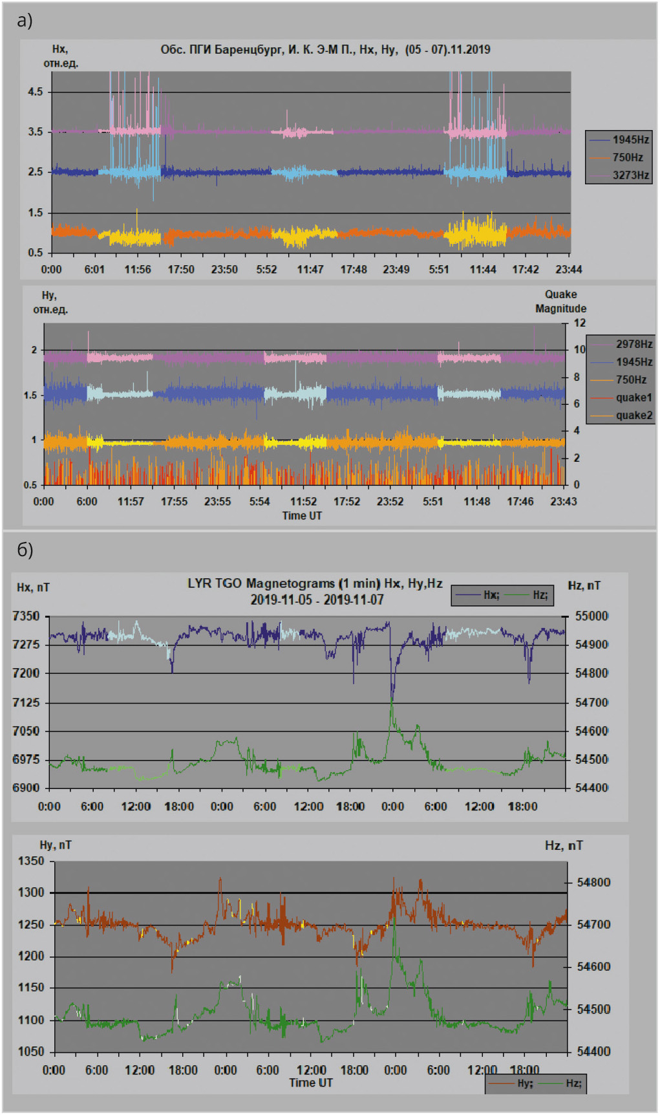This screenshot has width=660, height=1115.
Task: Click the panel label 'б)'
Action: (25, 550)
